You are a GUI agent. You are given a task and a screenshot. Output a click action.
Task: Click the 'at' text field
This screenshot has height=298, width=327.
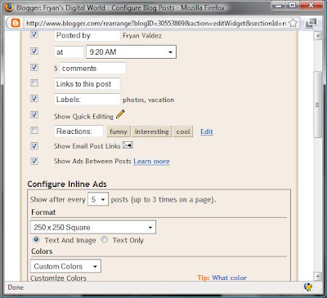point(69,52)
